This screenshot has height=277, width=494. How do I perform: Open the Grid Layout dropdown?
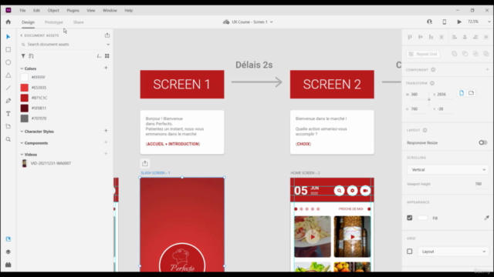[x=453, y=252]
